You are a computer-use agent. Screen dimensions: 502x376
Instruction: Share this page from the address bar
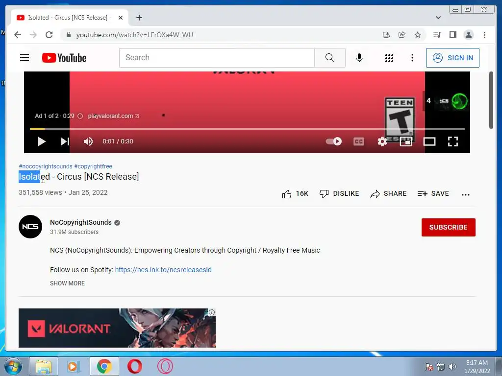click(x=402, y=35)
